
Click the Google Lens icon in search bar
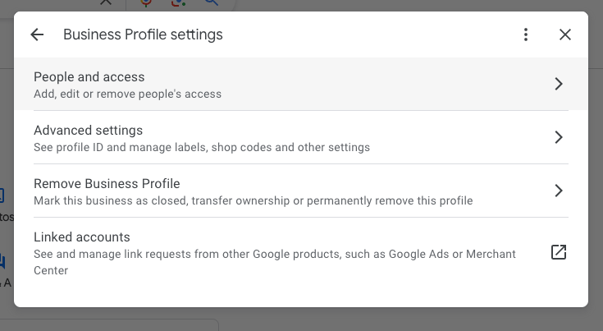tap(180, 2)
